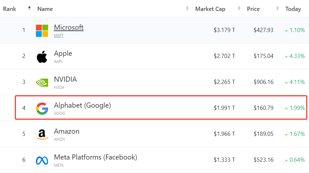Sort by Price using its sort arrows

pos(277,9)
